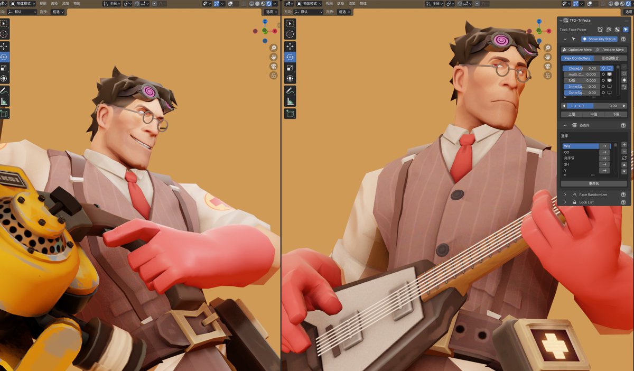Expand the Lock List section
This screenshot has height=371, width=634.
(x=565, y=202)
